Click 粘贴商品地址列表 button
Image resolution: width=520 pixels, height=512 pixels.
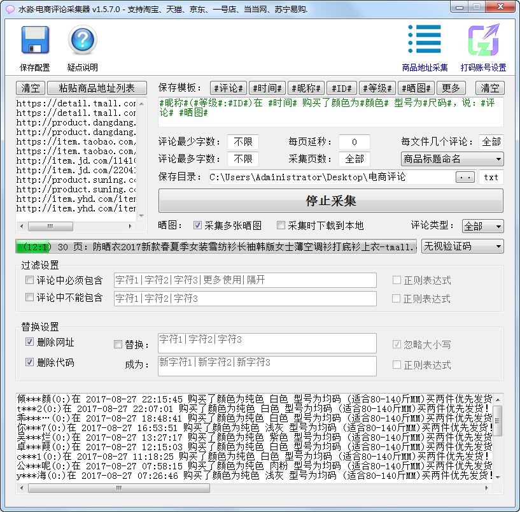pos(97,88)
